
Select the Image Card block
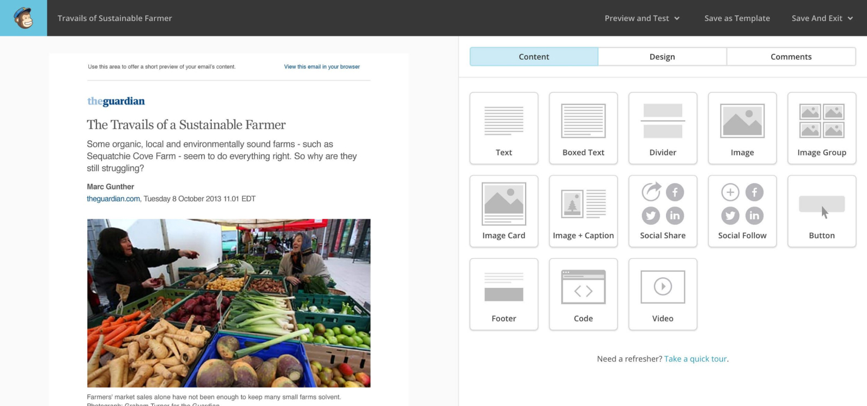[x=503, y=211]
